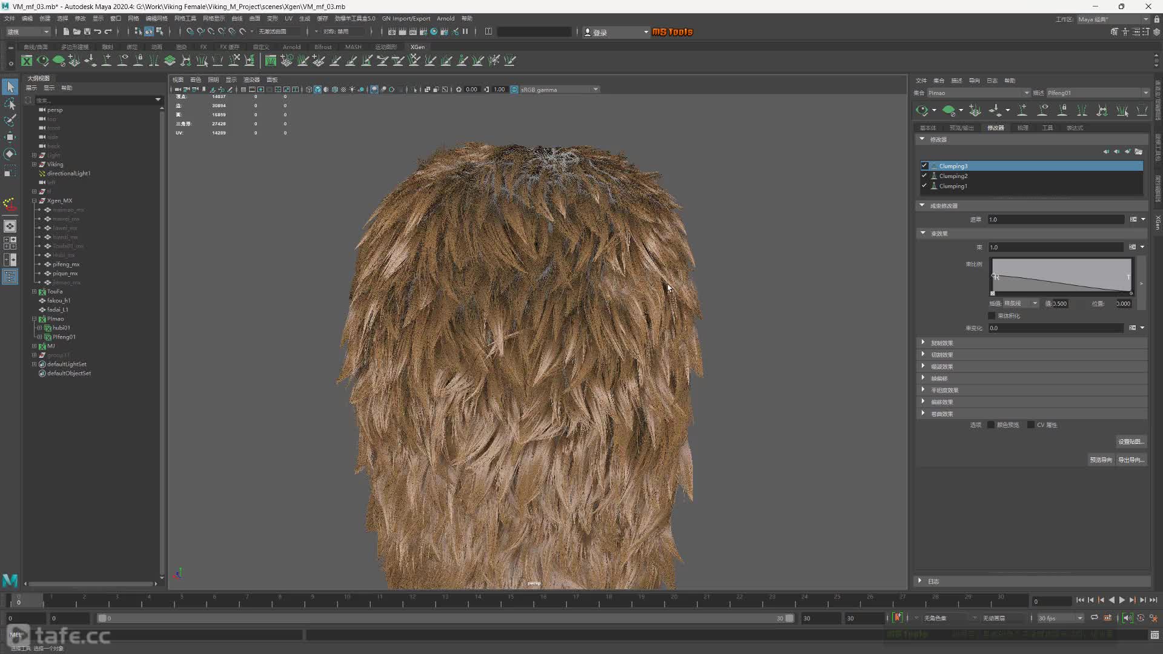
Task: Enable the 束体积化 checkbox
Action: click(x=992, y=316)
